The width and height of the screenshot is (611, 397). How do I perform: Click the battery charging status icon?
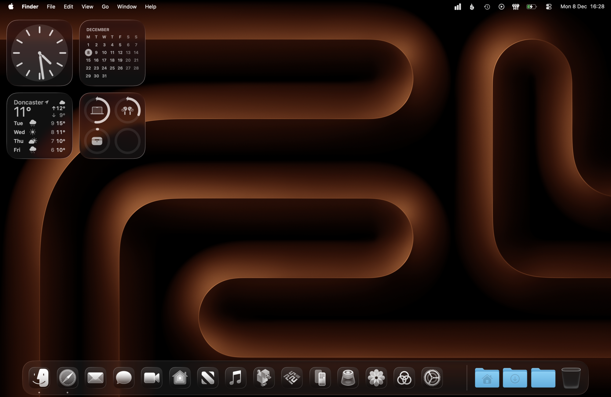click(x=532, y=6)
